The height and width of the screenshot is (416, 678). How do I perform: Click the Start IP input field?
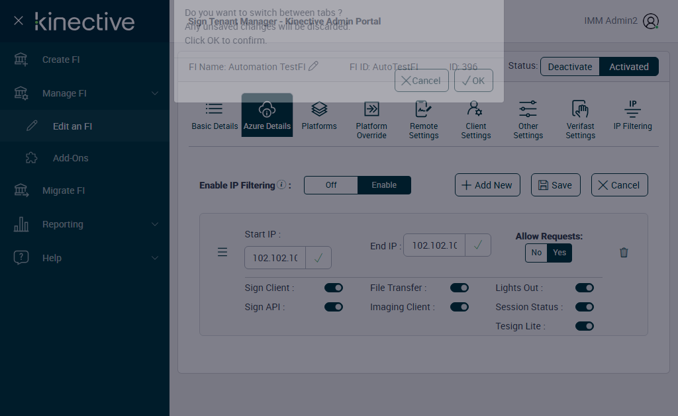tap(275, 258)
